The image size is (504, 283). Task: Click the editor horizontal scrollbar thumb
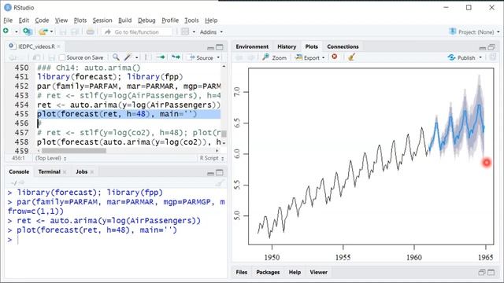pos(73,150)
